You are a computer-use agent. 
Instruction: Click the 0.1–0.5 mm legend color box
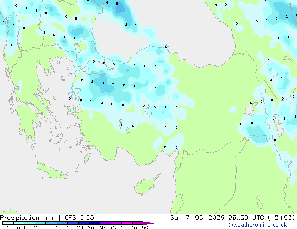(x=8, y=223)
